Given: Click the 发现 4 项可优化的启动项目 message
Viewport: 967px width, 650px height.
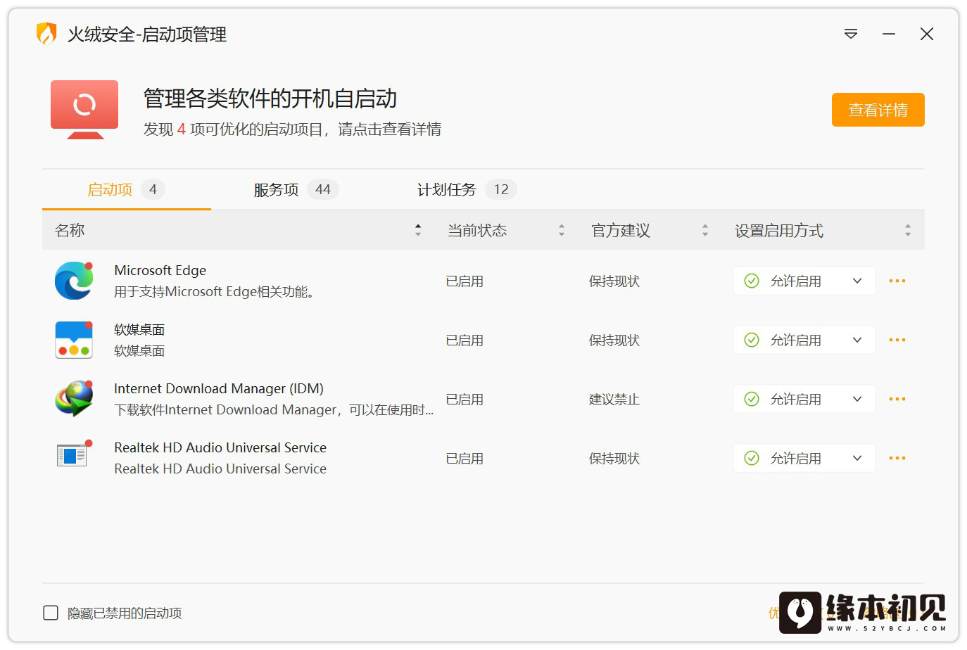Looking at the screenshot, I should pyautogui.click(x=292, y=129).
